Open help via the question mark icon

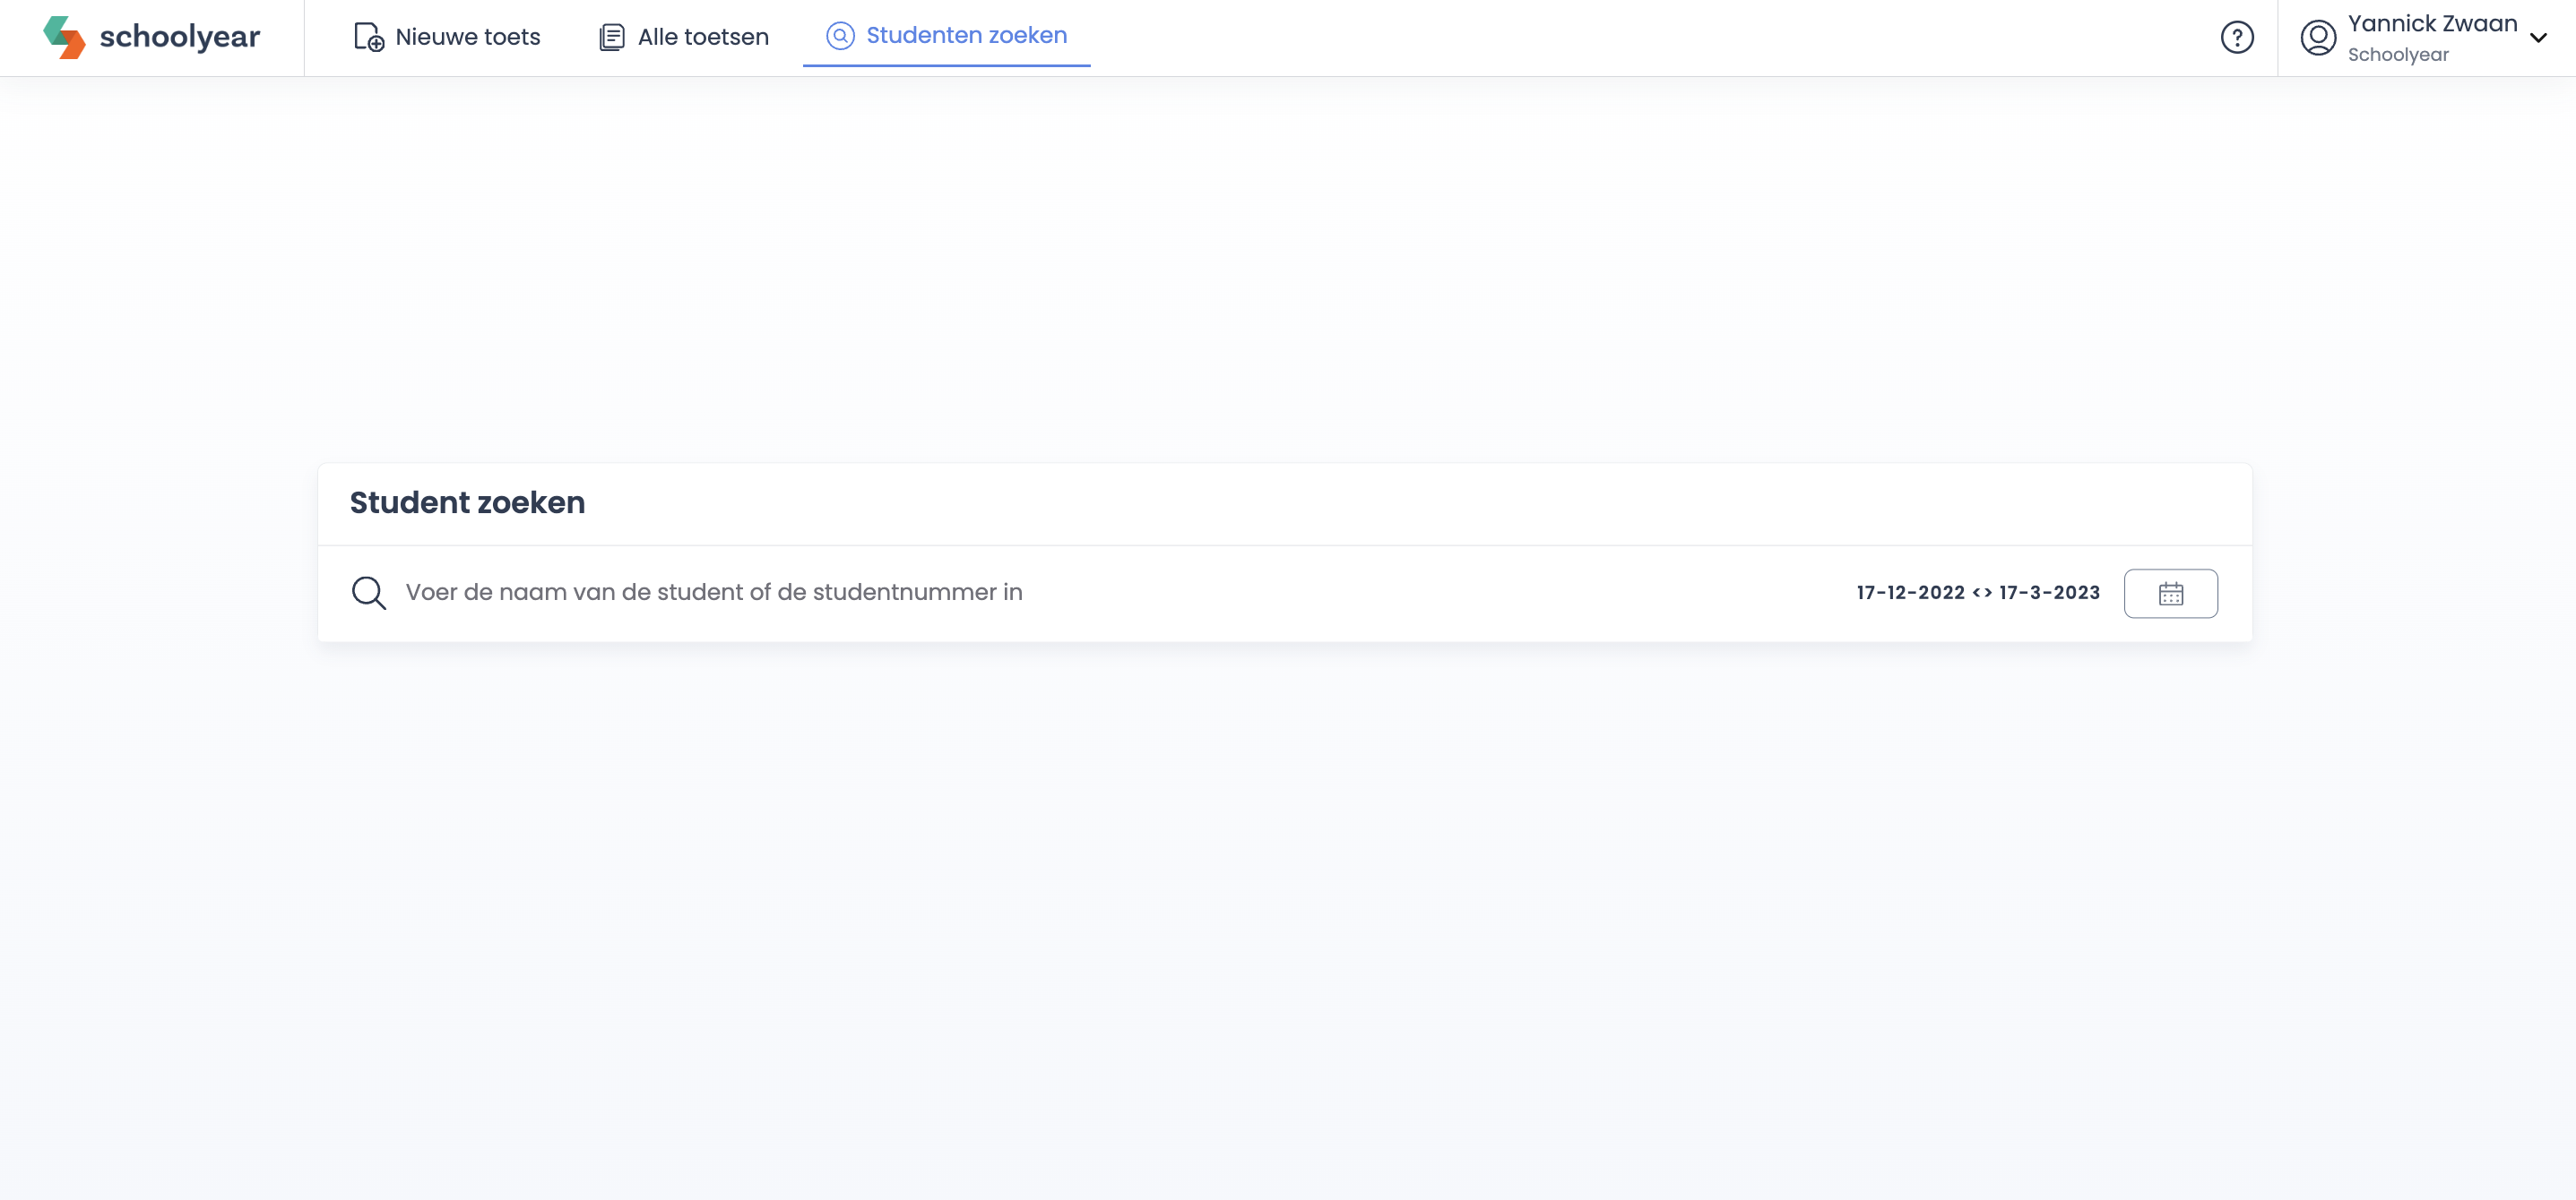[2236, 37]
